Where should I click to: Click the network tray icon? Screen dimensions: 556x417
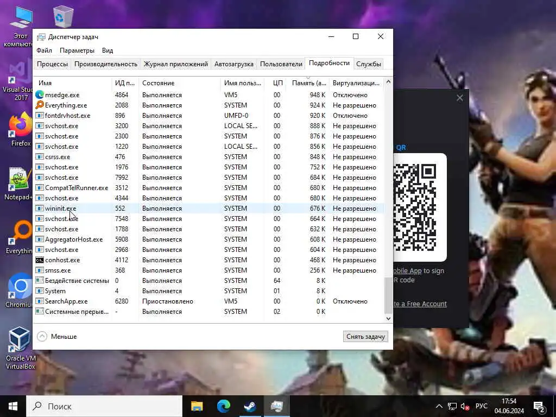coord(452,406)
